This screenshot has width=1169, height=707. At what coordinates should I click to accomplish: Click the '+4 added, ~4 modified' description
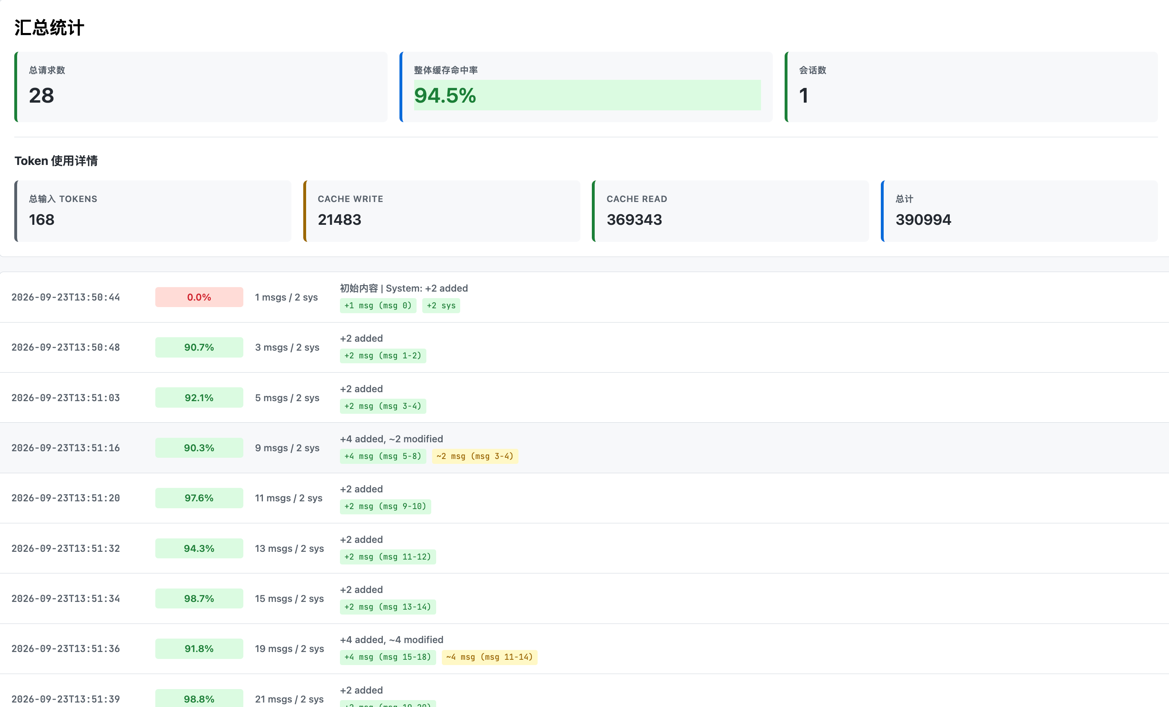(391, 640)
